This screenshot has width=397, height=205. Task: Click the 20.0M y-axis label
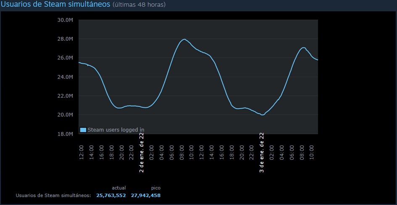coord(66,115)
